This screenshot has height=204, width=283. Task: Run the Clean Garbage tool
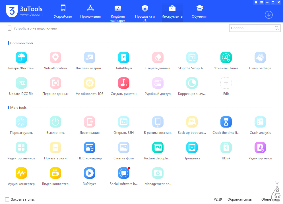click(260, 58)
